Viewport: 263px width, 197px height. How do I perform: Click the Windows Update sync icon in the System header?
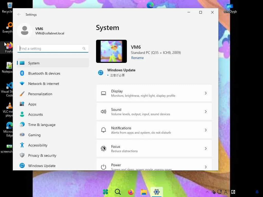click(x=101, y=73)
